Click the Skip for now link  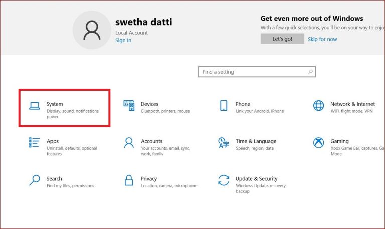coord(322,39)
